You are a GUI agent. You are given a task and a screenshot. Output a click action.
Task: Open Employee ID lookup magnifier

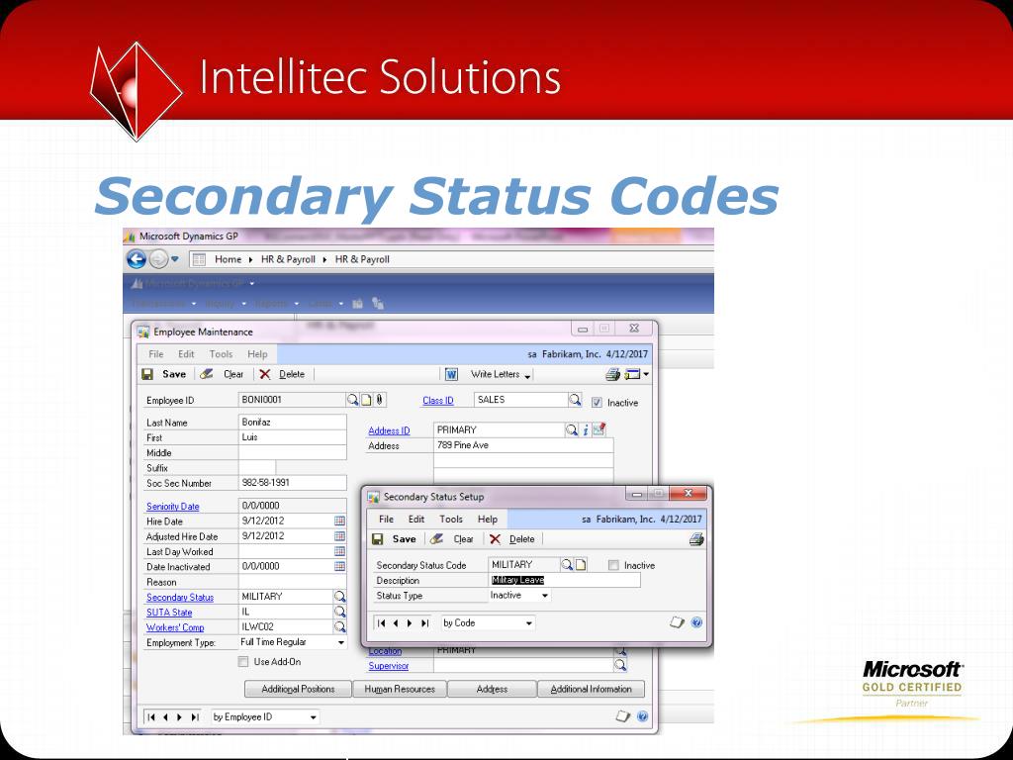pyautogui.click(x=352, y=400)
